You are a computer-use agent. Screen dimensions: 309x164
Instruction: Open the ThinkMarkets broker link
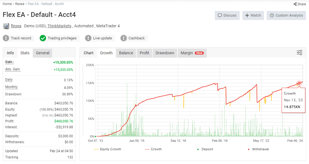tap(59, 26)
